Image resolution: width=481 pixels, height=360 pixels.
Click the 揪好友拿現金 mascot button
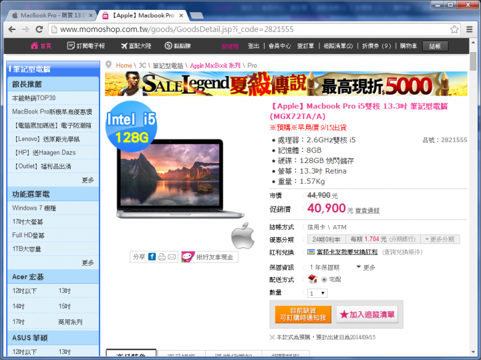(210, 257)
